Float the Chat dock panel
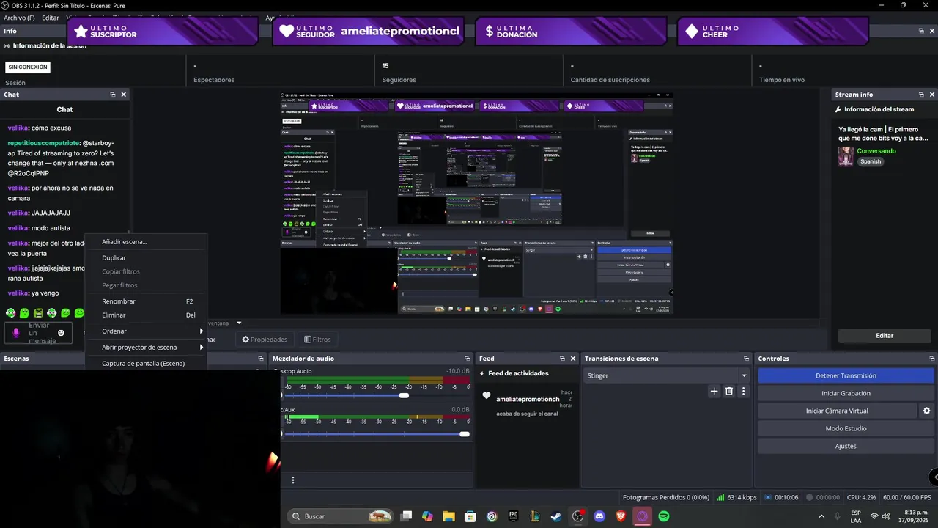The image size is (938, 528). point(113,95)
